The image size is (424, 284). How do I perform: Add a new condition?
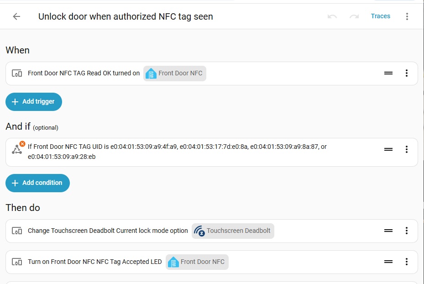click(37, 183)
